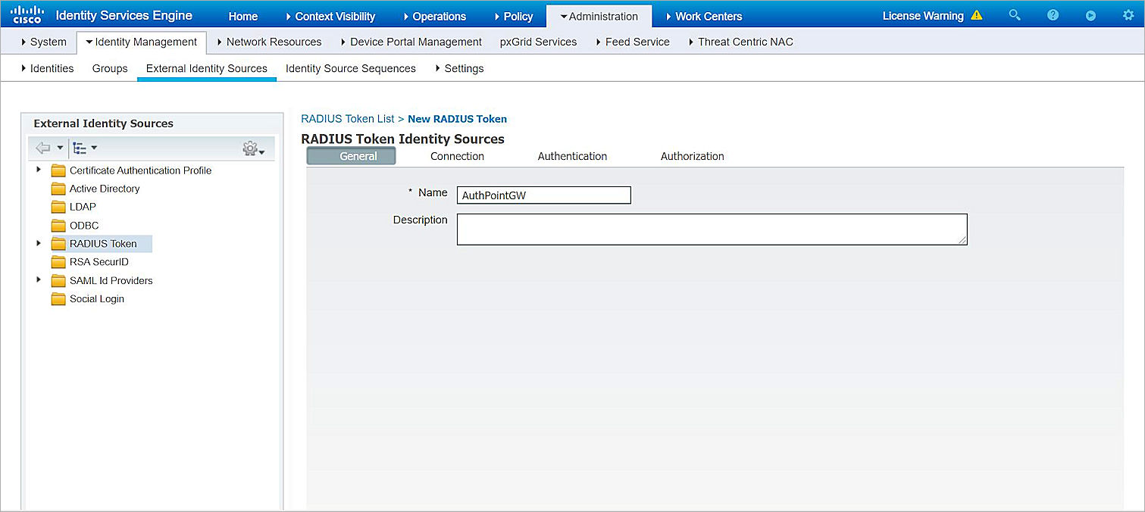Open Identity Source Sequences page
The height and width of the screenshot is (512, 1145).
pyautogui.click(x=350, y=68)
